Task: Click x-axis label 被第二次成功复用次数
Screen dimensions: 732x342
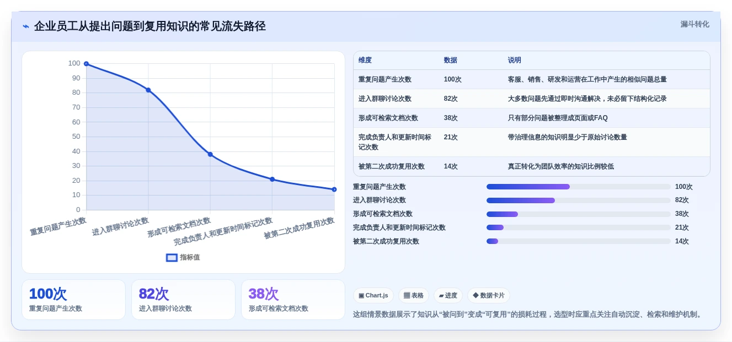Action: (299, 228)
